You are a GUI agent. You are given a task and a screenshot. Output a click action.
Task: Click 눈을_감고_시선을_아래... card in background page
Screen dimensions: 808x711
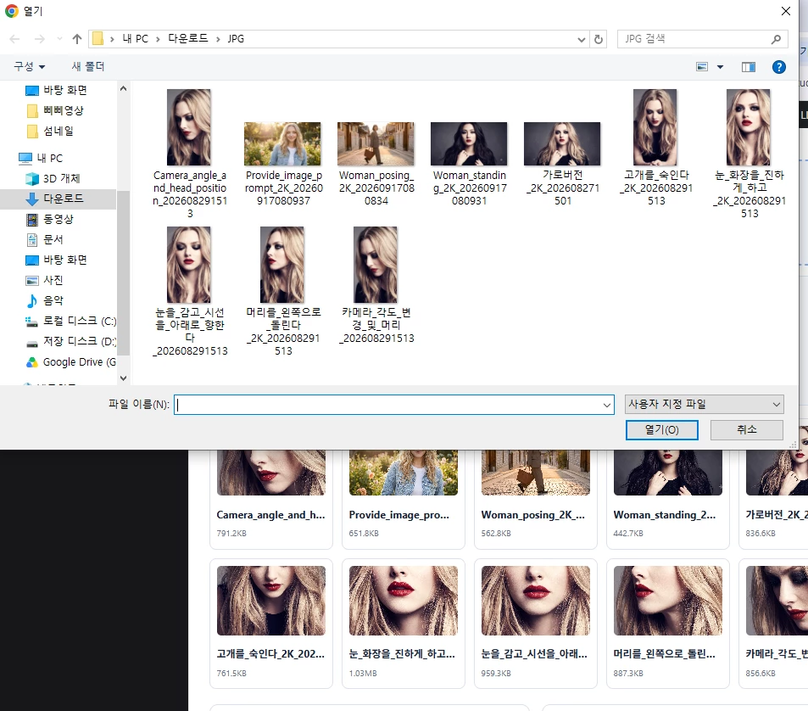535,624
